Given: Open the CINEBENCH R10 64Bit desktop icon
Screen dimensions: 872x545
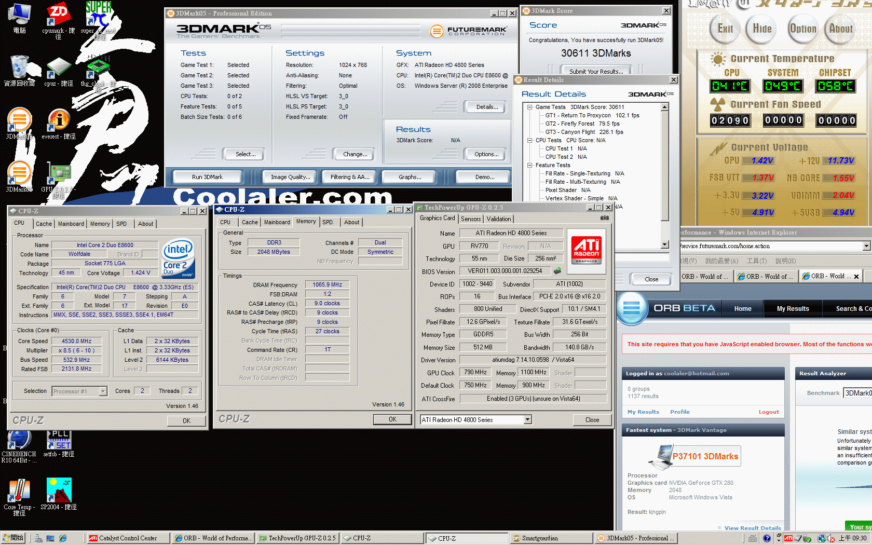Looking at the screenshot, I should pyautogui.click(x=19, y=446).
